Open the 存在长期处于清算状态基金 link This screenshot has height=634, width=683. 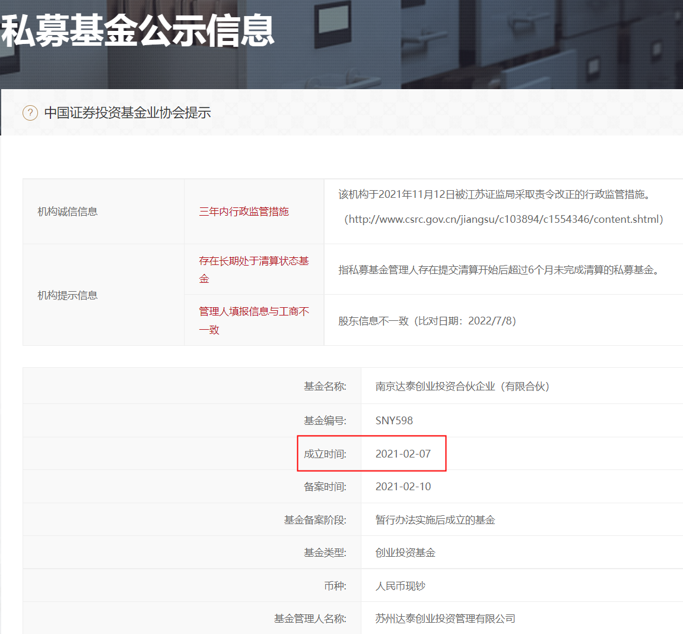click(x=253, y=269)
